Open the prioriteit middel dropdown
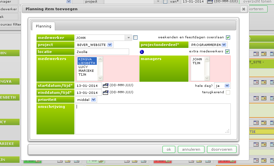274x166 pixels. click(x=94, y=100)
